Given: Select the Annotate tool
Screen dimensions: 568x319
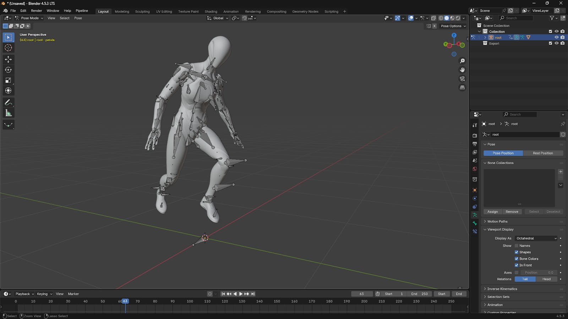Looking at the screenshot, I should click(x=8, y=102).
